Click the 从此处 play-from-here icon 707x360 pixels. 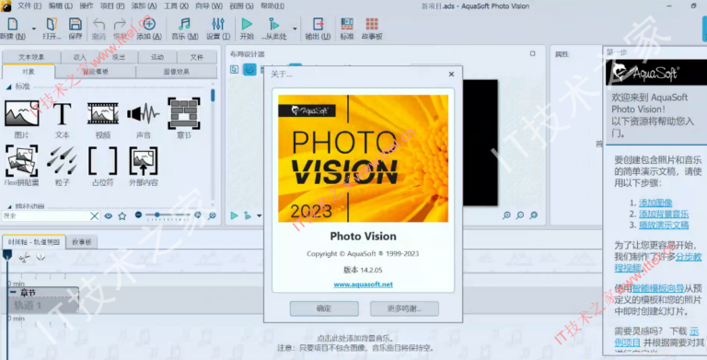click(273, 24)
